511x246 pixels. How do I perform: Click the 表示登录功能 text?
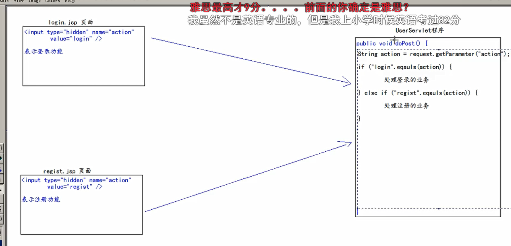pos(43,51)
